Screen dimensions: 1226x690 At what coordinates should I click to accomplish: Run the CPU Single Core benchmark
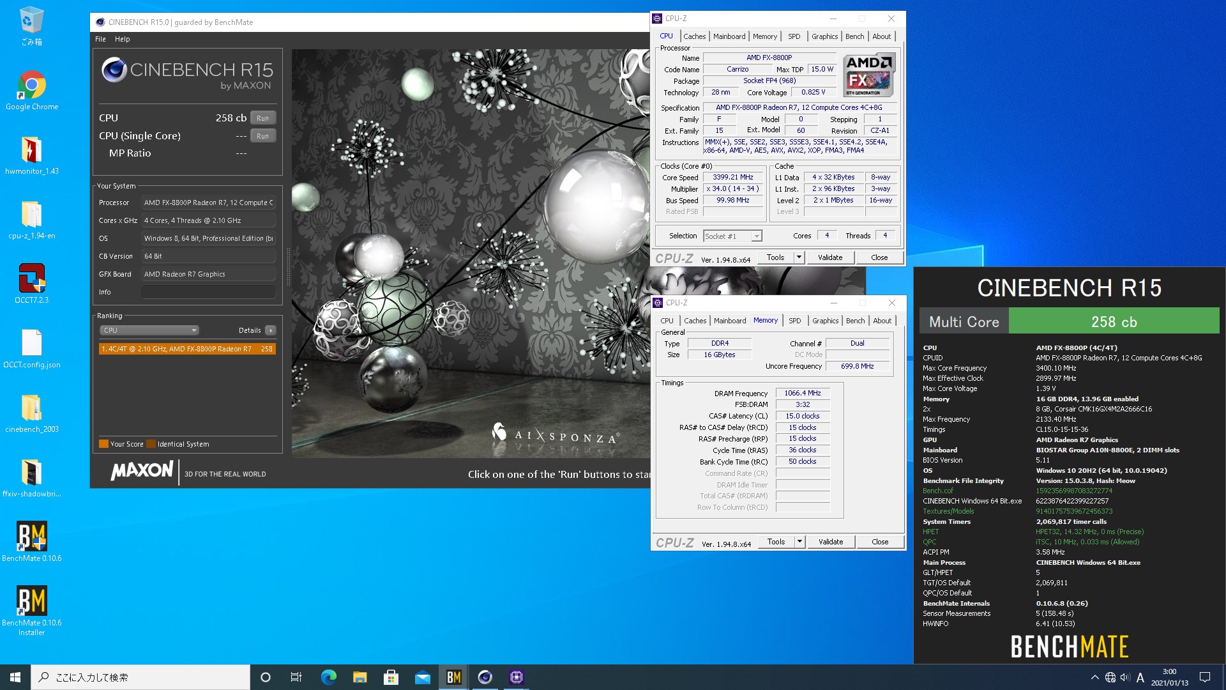(262, 136)
